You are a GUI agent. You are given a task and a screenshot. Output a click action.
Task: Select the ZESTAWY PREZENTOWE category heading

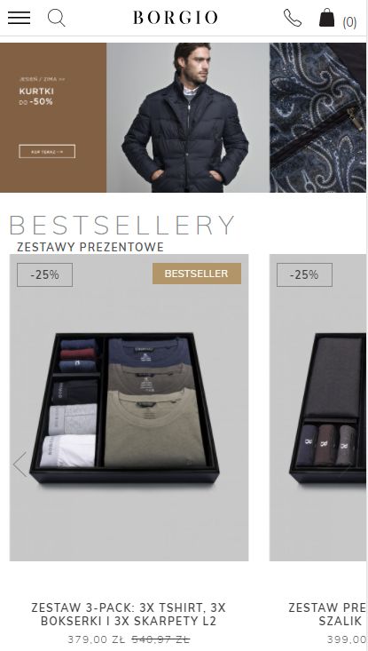(x=90, y=247)
